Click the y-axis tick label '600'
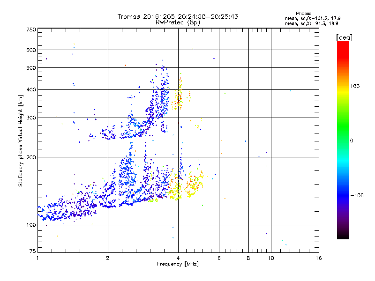 click(31, 50)
